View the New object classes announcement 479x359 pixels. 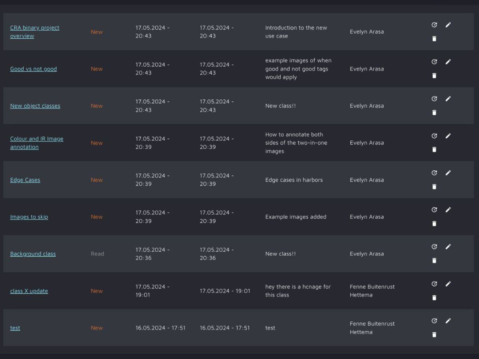coord(35,106)
